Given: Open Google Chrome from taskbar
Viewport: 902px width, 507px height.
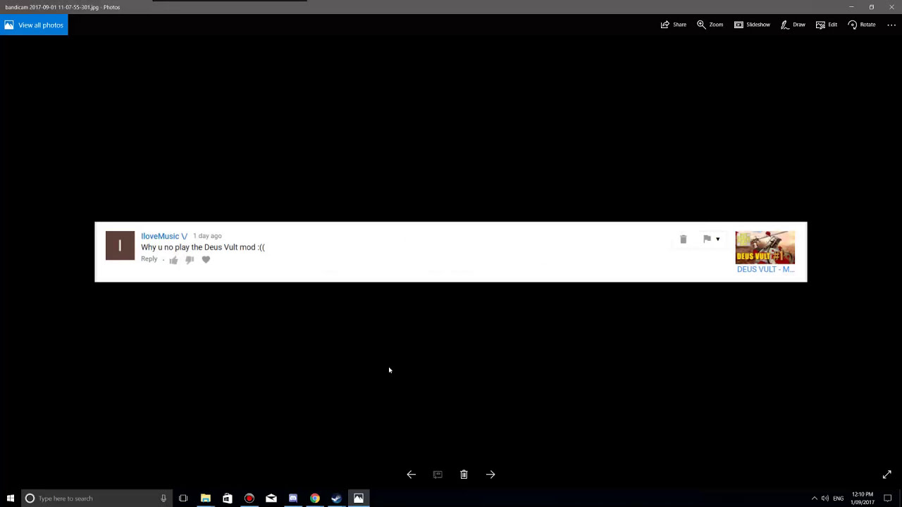Looking at the screenshot, I should click(315, 499).
